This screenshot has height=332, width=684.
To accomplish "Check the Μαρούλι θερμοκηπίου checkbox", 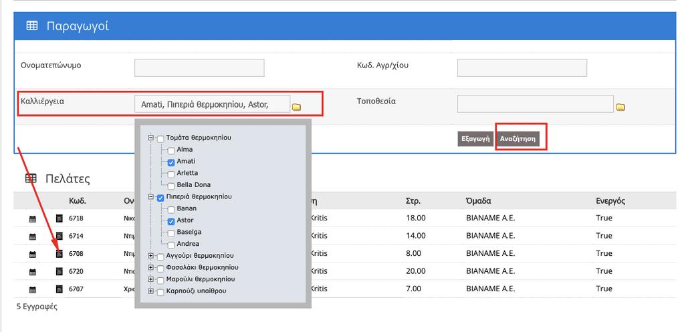I will point(160,281).
